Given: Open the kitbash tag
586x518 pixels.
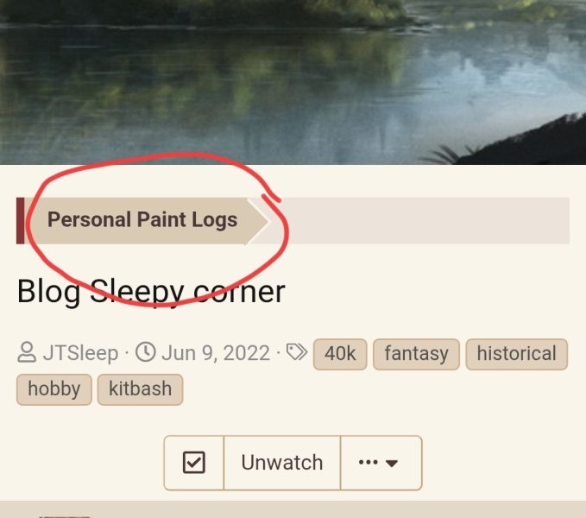Looking at the screenshot, I should click(140, 389).
